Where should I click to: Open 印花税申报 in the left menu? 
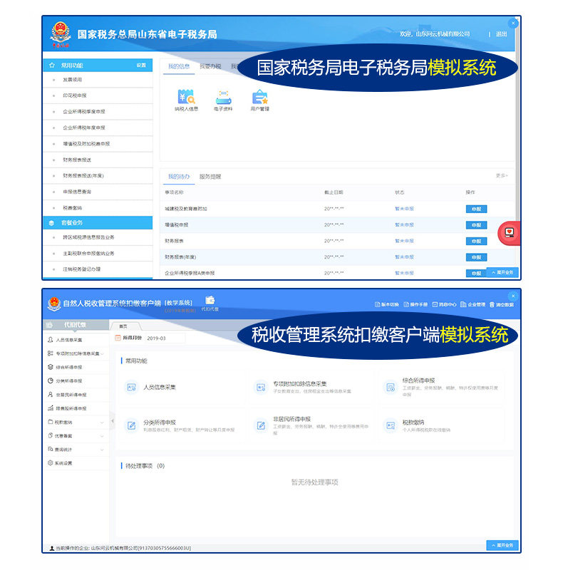[98, 95]
